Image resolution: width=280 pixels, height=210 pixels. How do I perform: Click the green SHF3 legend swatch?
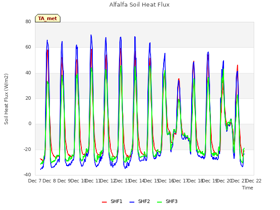click(159, 202)
